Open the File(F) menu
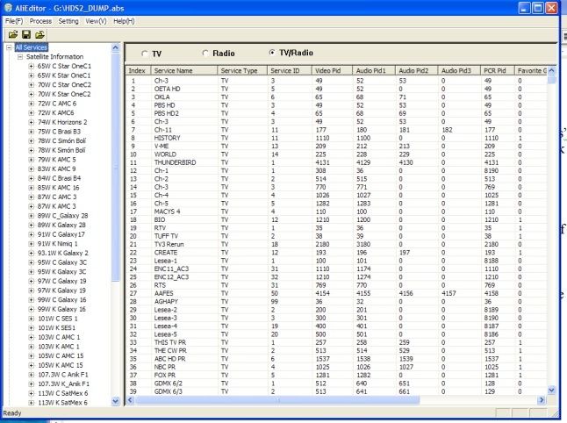The image size is (567, 423). click(14, 21)
